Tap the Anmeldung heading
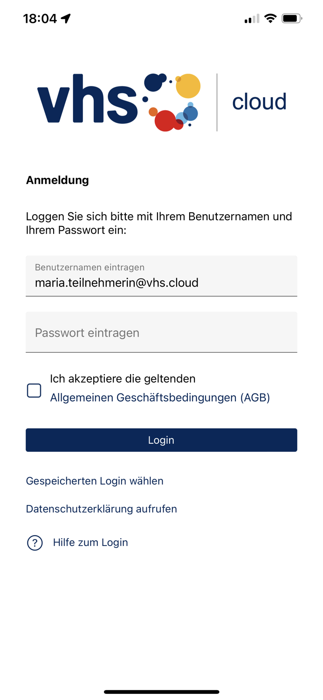Viewport: 323px width, 700px height. [57, 180]
